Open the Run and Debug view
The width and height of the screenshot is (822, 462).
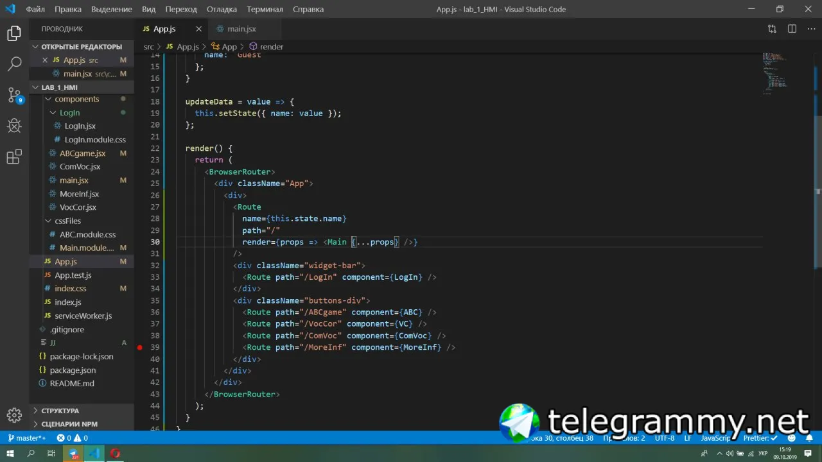[x=14, y=126]
